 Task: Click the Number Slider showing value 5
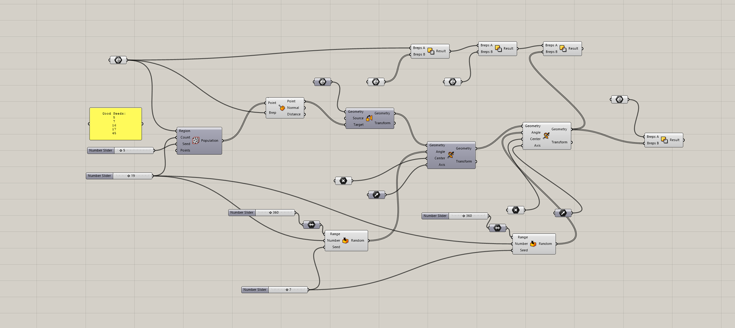click(121, 151)
